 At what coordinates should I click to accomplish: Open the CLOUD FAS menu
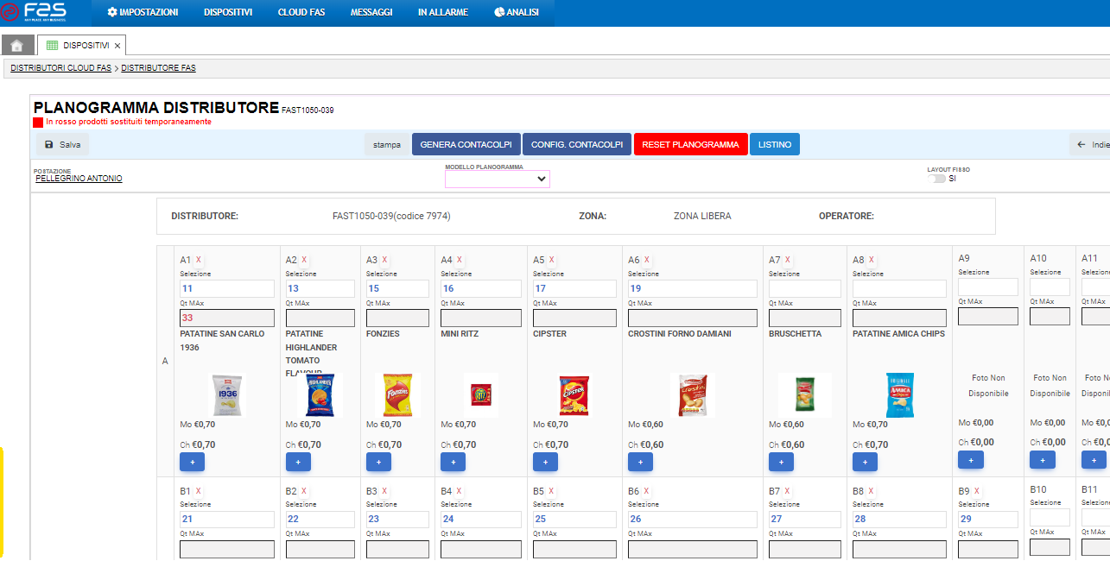(x=301, y=13)
